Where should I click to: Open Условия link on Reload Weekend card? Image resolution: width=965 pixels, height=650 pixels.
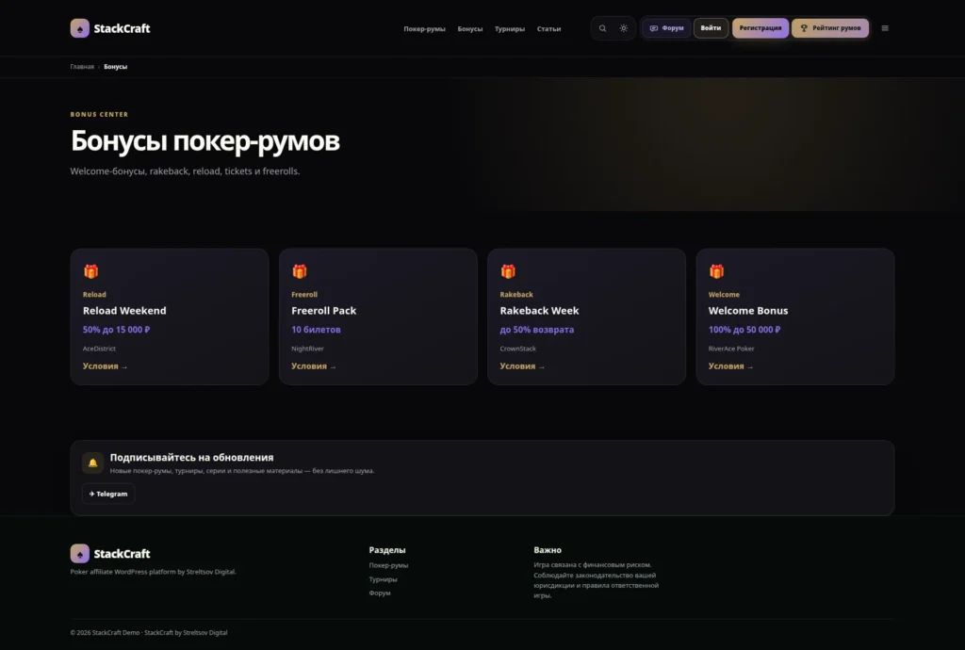pos(106,366)
